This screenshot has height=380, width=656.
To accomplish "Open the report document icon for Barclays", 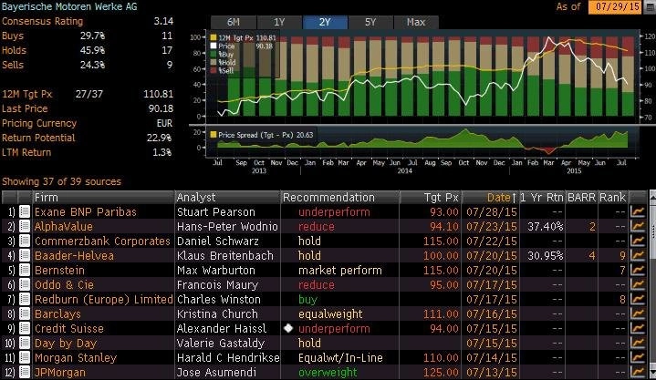I will [x=25, y=314].
